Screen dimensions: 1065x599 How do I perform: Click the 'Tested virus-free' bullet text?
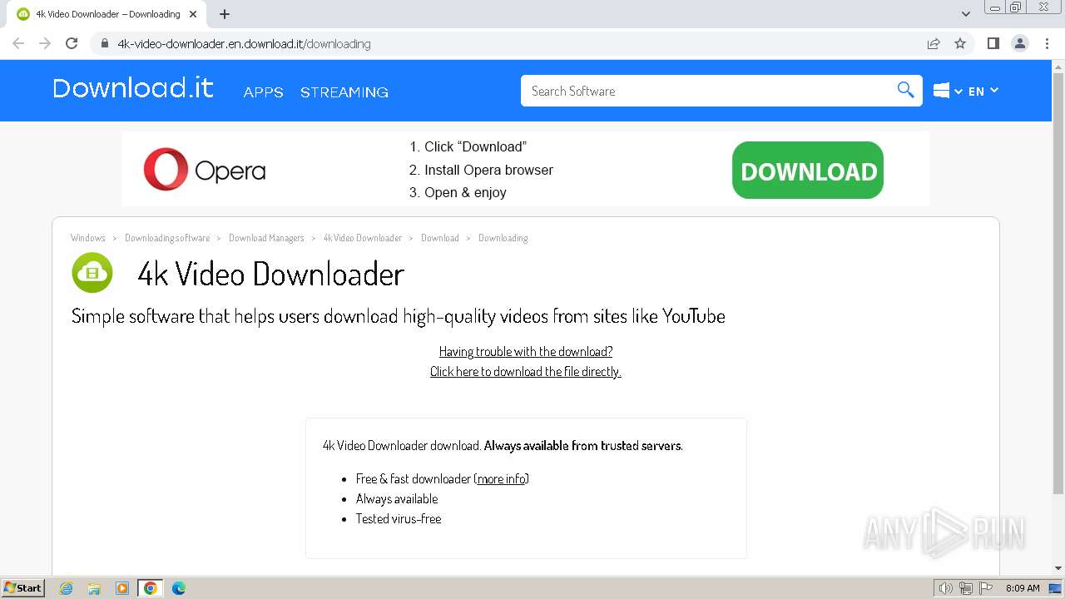click(x=399, y=518)
